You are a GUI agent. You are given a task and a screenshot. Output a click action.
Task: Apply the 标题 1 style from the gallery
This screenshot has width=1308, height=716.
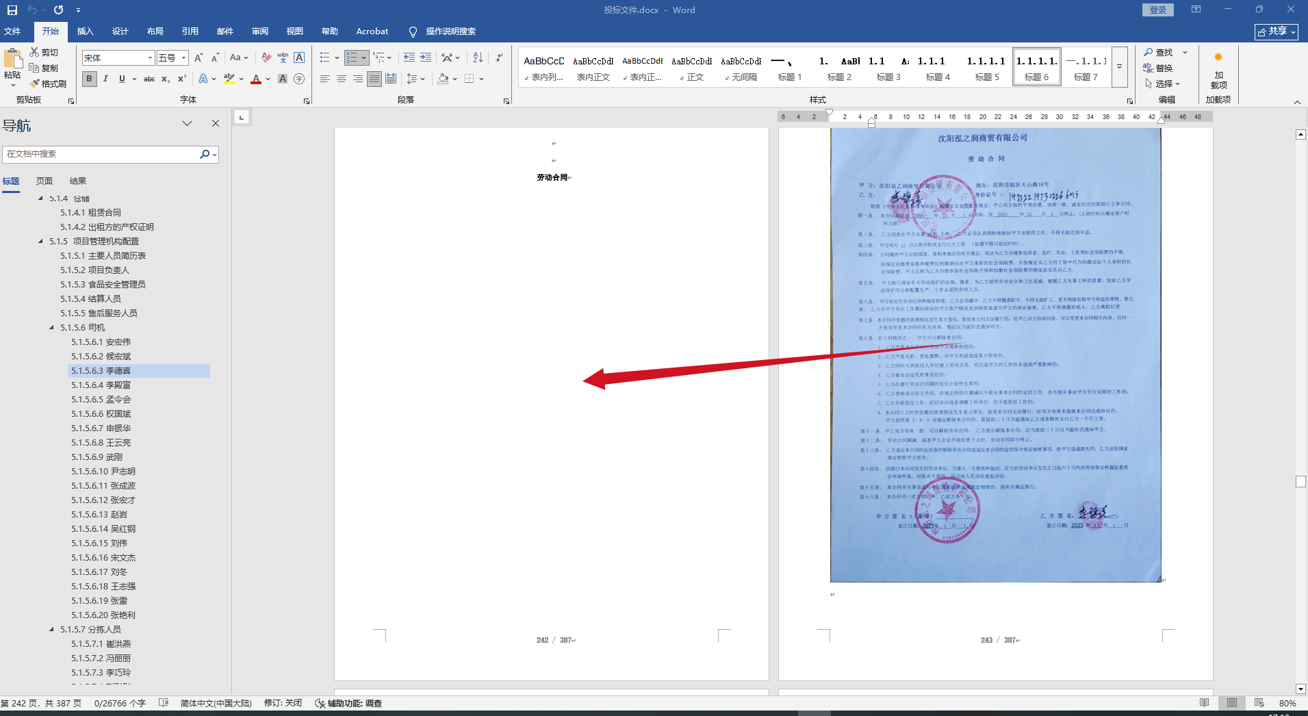coord(790,67)
